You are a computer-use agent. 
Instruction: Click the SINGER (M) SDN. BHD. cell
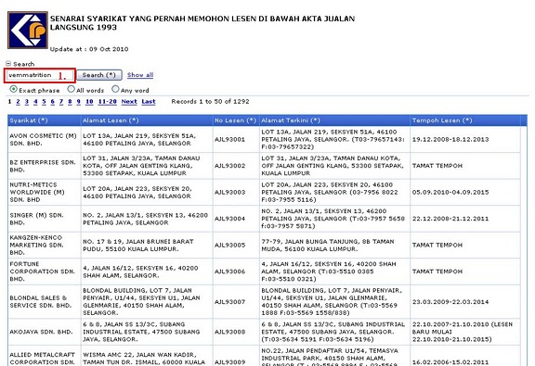[45, 219]
